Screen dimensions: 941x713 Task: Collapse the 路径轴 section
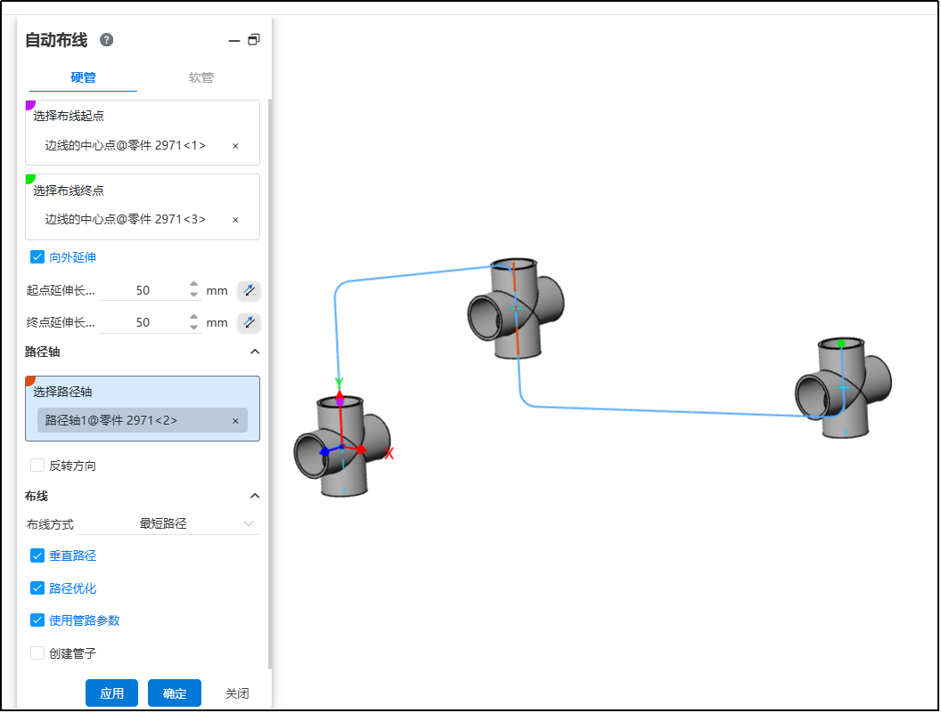tap(255, 352)
